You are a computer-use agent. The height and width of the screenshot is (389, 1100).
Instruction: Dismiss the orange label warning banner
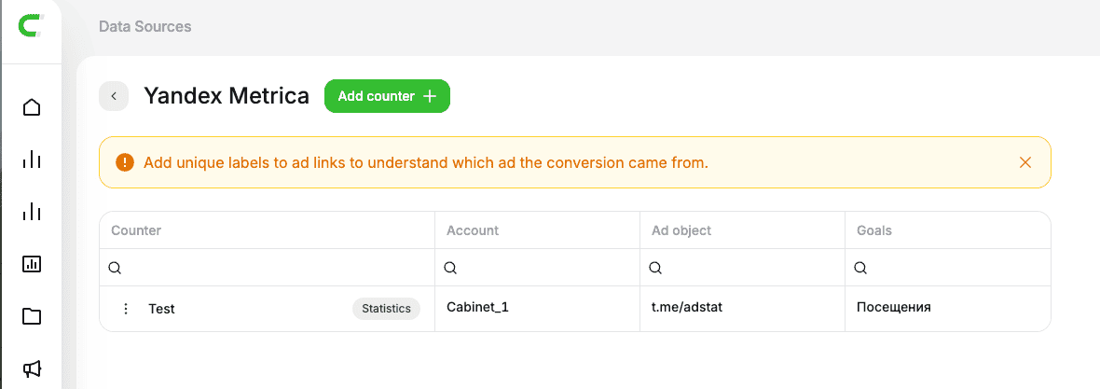click(x=1024, y=163)
